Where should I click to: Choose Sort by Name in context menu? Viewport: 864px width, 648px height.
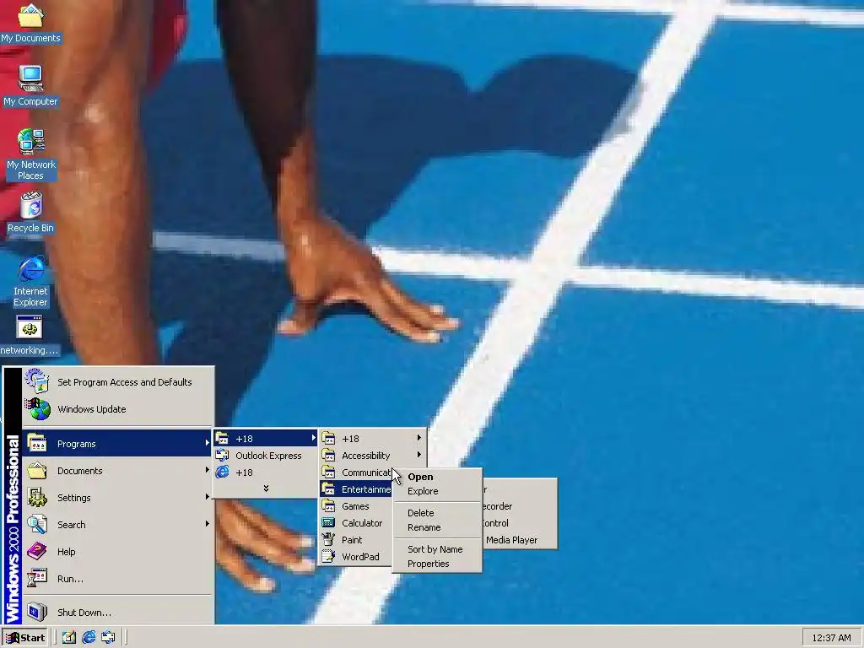point(437,549)
